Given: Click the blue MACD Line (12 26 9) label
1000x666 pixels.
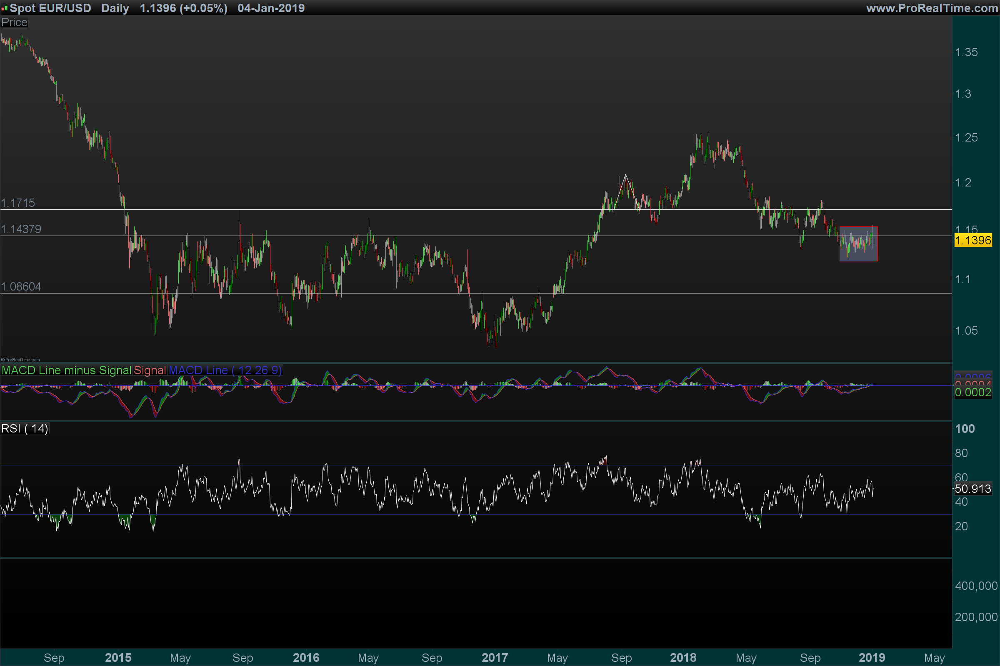Looking at the screenshot, I should 225,370.
